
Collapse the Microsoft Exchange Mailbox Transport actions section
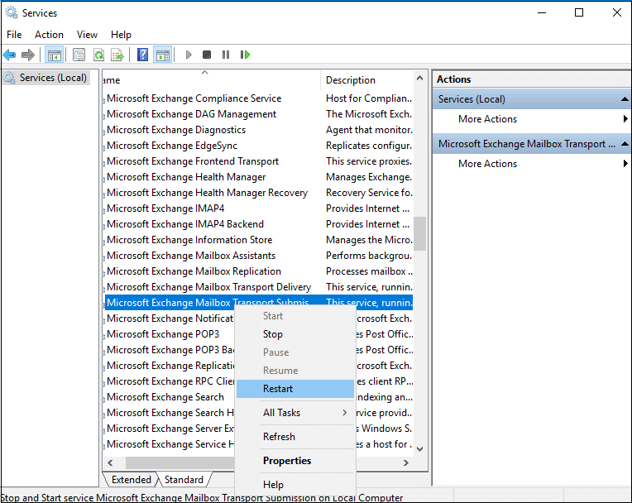(625, 144)
